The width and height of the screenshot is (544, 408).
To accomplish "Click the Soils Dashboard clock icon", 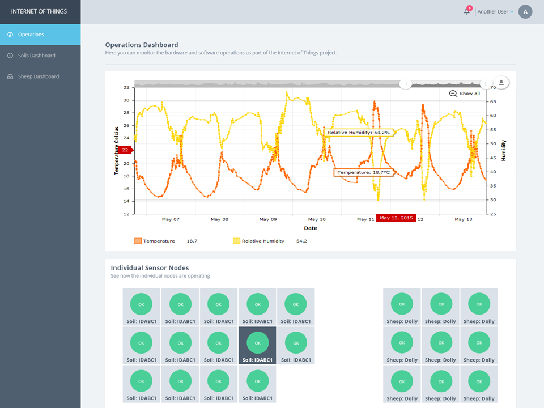I will coord(10,56).
